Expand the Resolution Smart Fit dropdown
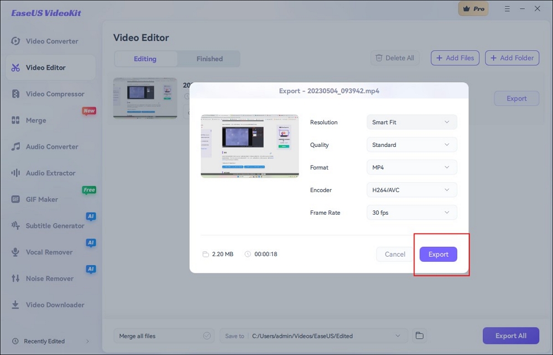Screen dimensions: 553x355 coord(411,122)
